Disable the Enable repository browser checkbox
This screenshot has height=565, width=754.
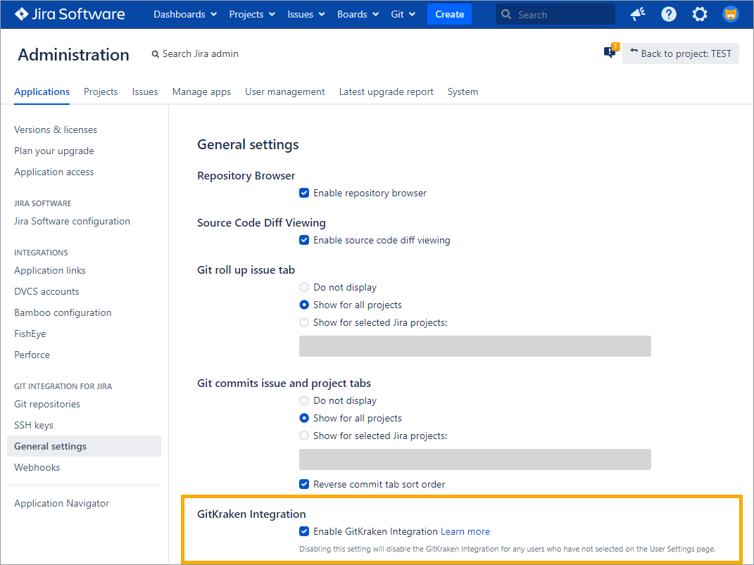pyautogui.click(x=304, y=193)
